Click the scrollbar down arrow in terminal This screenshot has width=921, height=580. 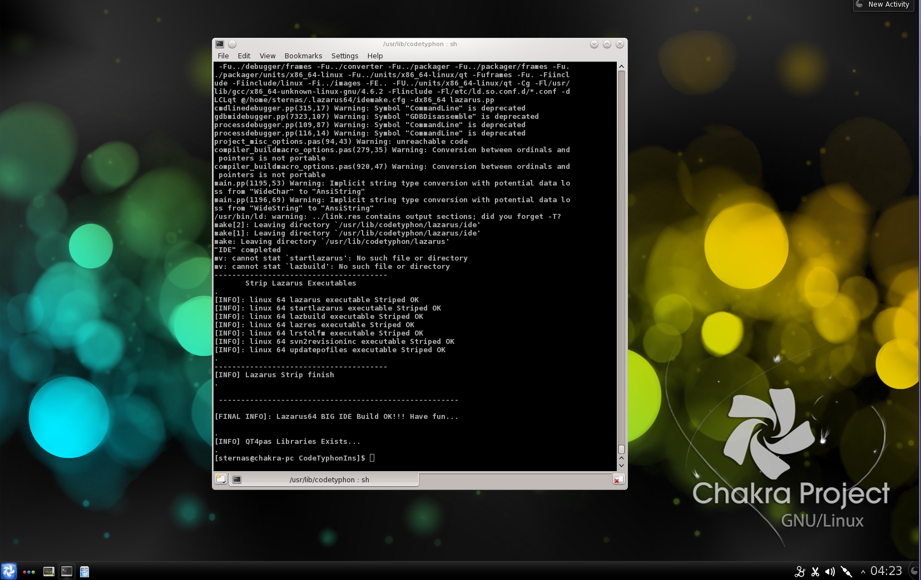click(x=621, y=466)
